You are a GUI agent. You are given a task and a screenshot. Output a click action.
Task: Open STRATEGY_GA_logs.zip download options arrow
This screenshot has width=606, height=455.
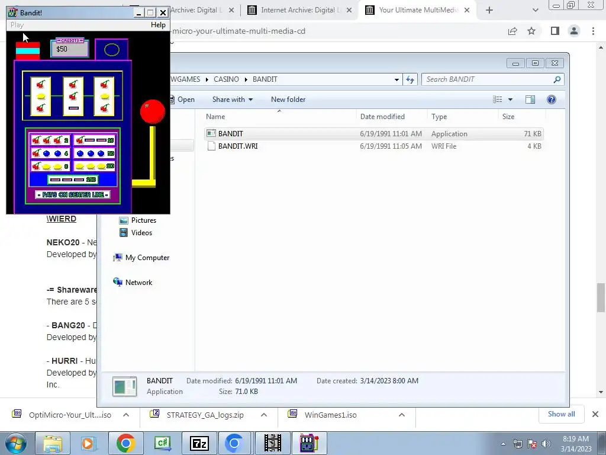tap(264, 415)
